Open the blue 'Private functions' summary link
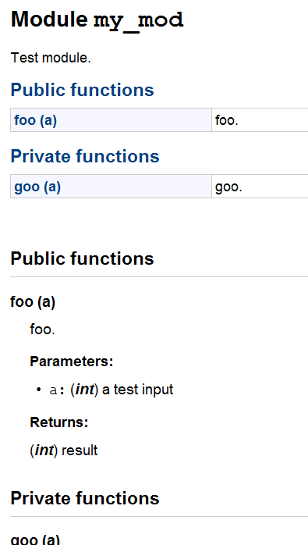The image size is (308, 545). pos(85,156)
